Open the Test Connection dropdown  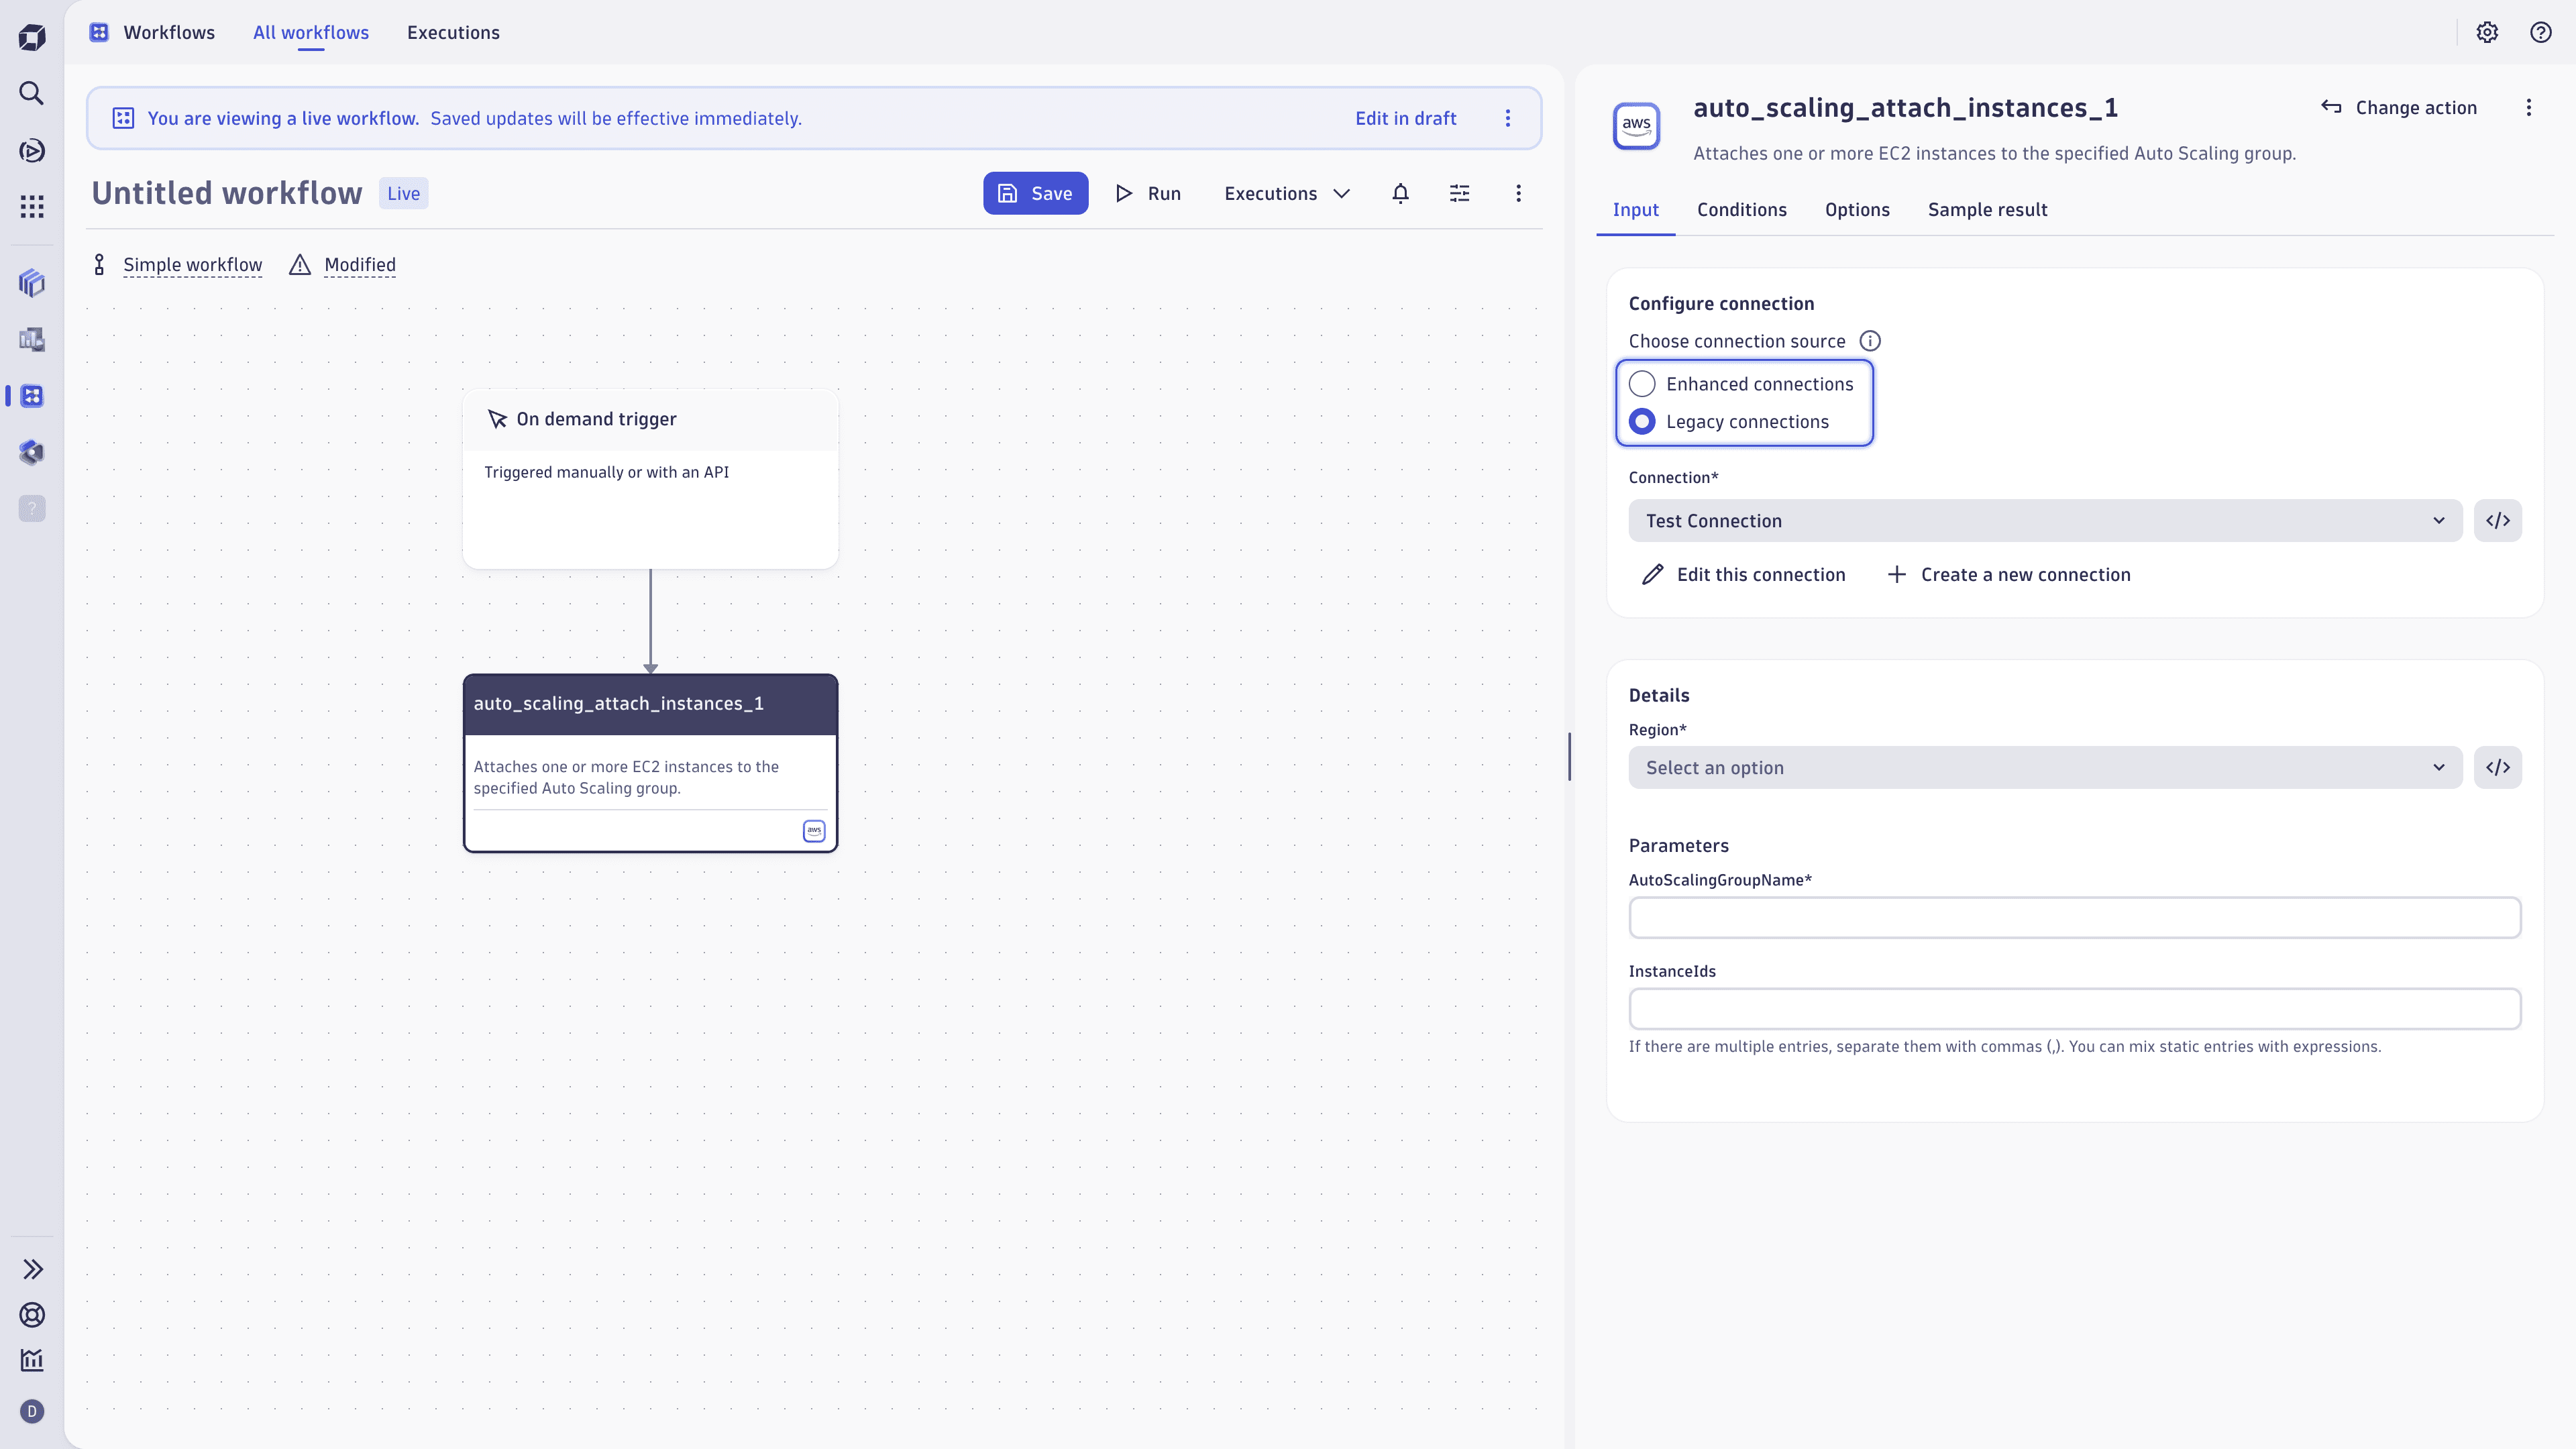(2044, 521)
